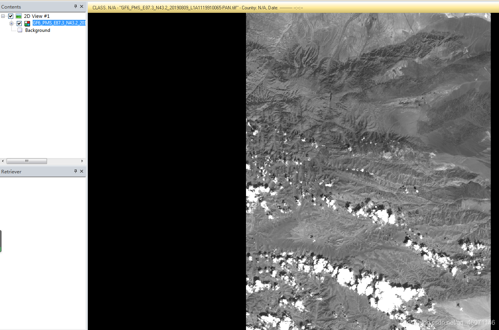
Task: Click the Contents scrollbar right arrow
Action: (x=82, y=161)
